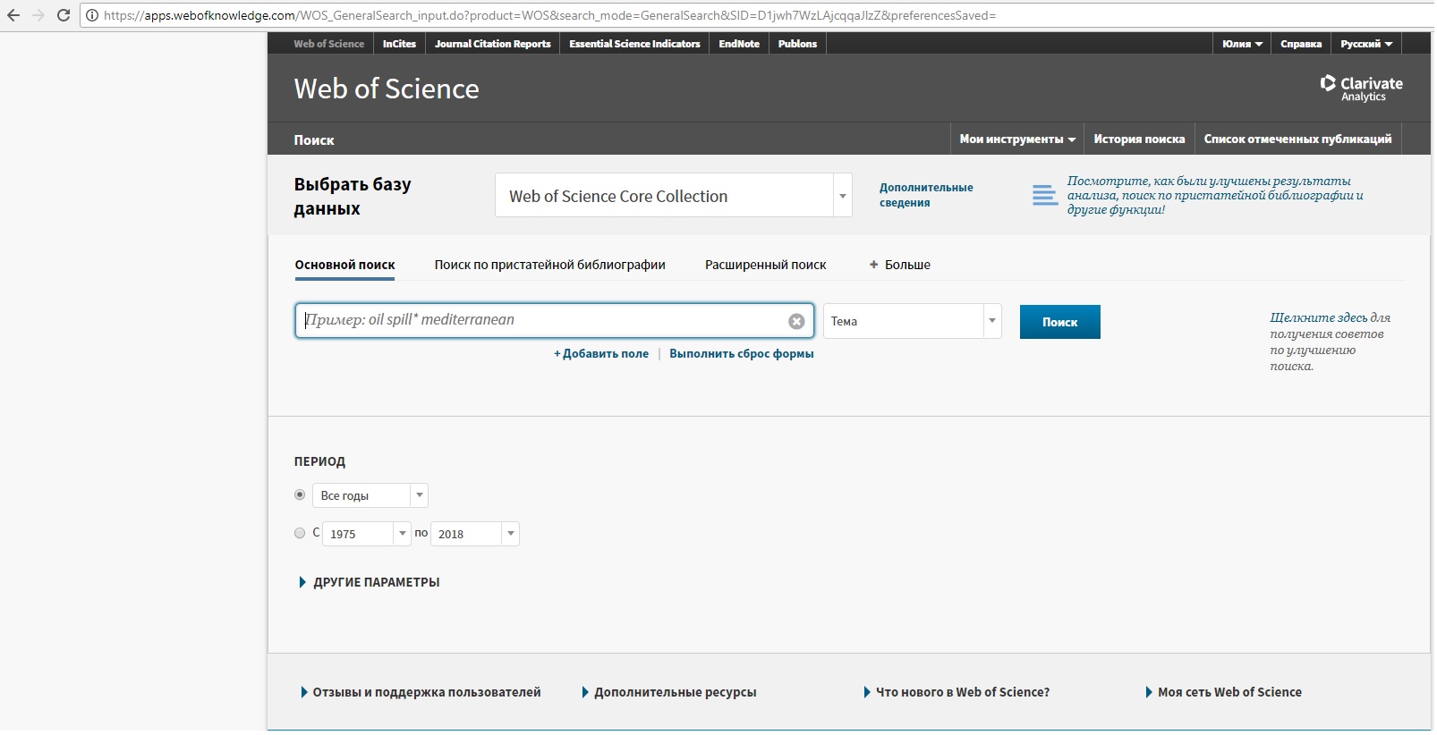Open Поиск по пристатейной библиографии tab
This screenshot has height=735, width=1437.
549,265
